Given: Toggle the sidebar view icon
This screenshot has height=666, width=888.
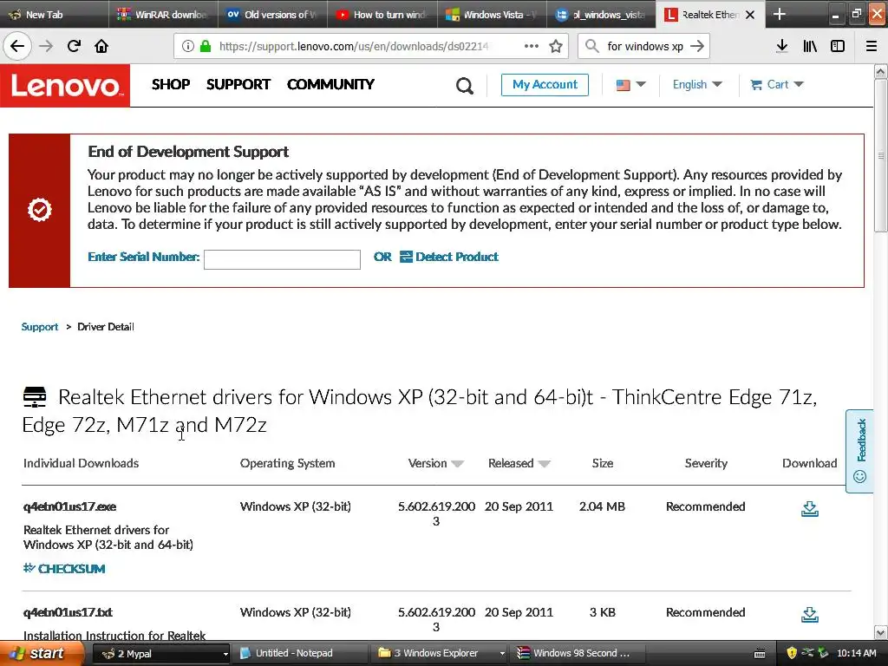Looking at the screenshot, I should click(x=838, y=46).
